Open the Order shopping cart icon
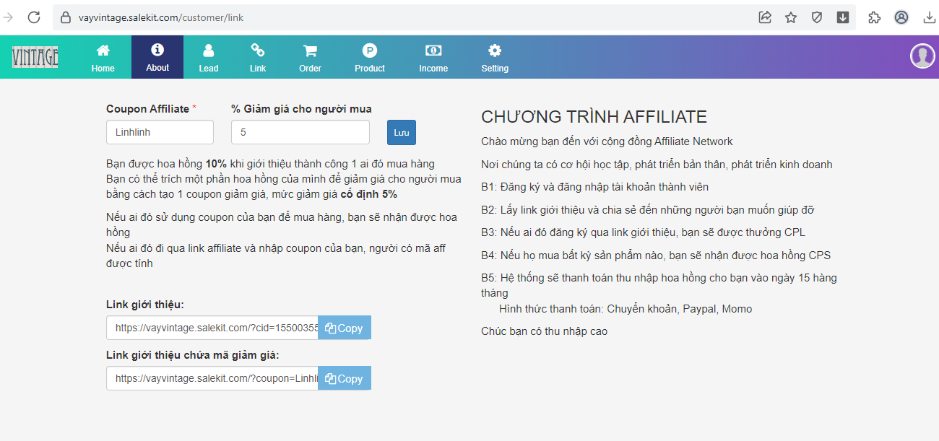The height and width of the screenshot is (441, 939). 310,51
